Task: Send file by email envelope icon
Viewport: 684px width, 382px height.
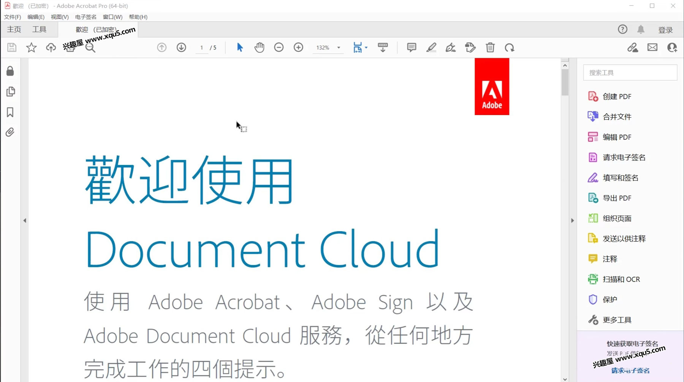Action: (x=652, y=48)
